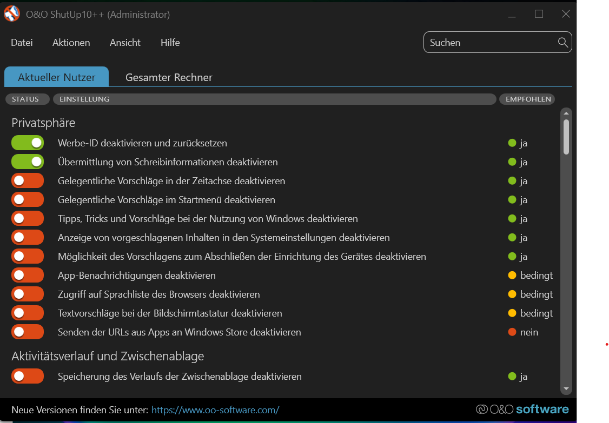Enable Gelegentliche Vorschläge in der Zeitachse switch
This screenshot has height=423, width=609.
(x=28, y=181)
